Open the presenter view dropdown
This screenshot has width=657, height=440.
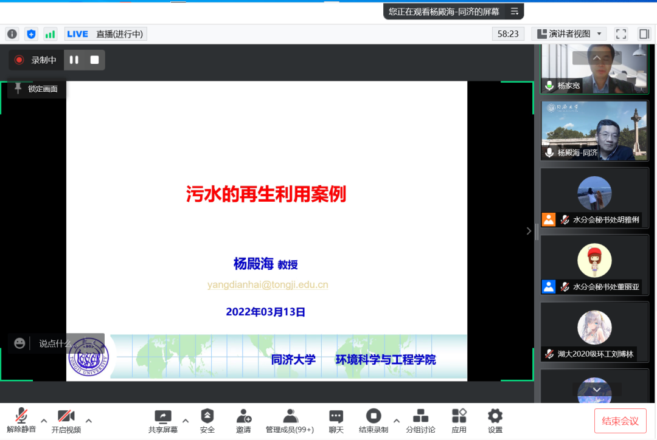pyautogui.click(x=569, y=34)
